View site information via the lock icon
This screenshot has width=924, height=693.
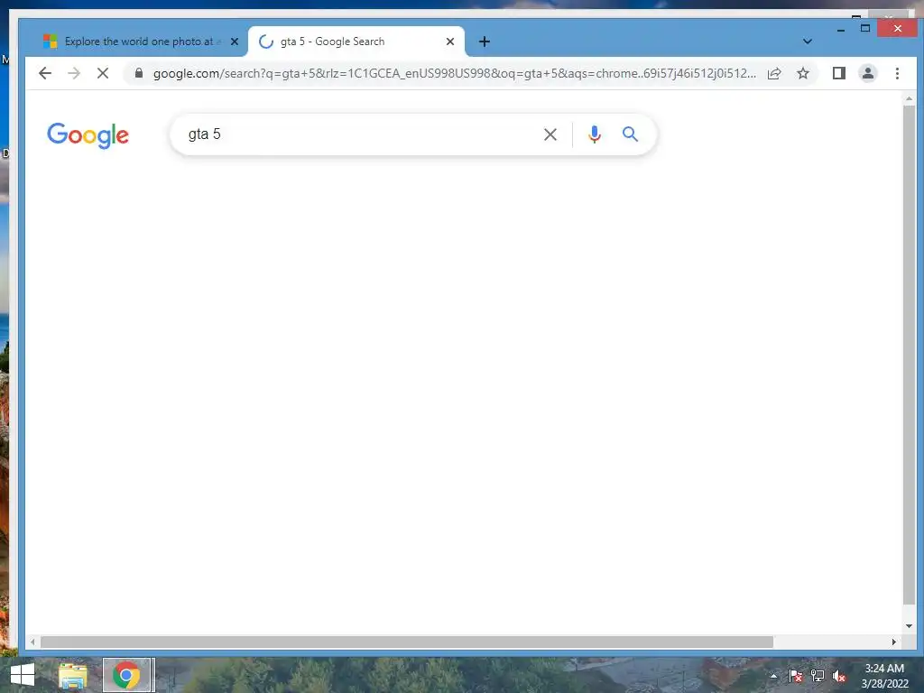[138, 73]
